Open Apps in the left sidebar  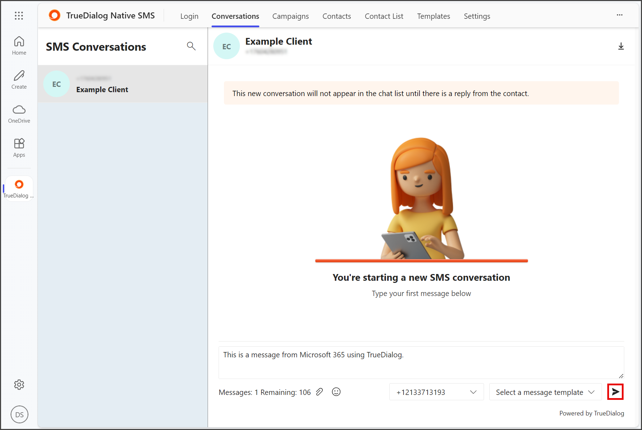[19, 148]
